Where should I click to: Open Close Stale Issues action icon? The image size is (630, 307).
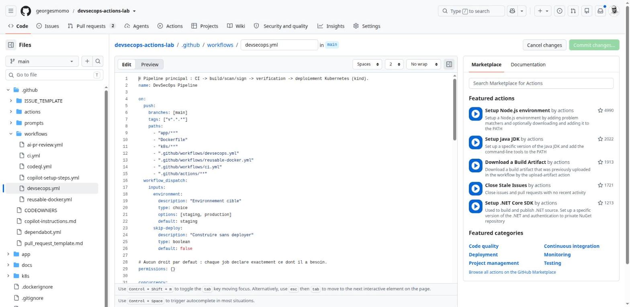[475, 188]
